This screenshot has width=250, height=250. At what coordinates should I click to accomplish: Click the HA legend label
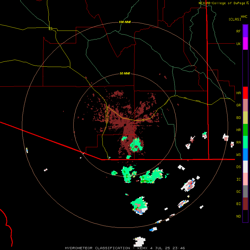click(x=238, y=93)
